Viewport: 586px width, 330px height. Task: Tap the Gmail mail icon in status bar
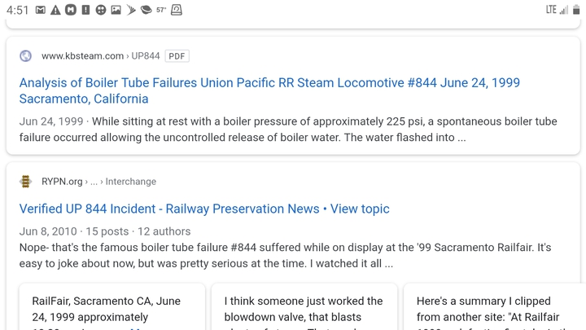coord(41,10)
